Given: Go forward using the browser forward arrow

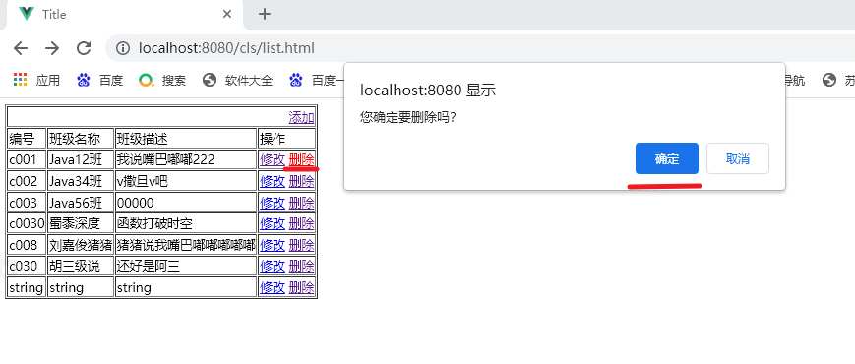Looking at the screenshot, I should 52,48.
